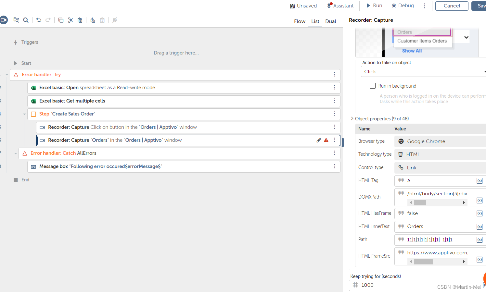The height and width of the screenshot is (292, 486).
Task: Toggle the Step "Create Sales Order" checkbox
Action: pos(33,114)
